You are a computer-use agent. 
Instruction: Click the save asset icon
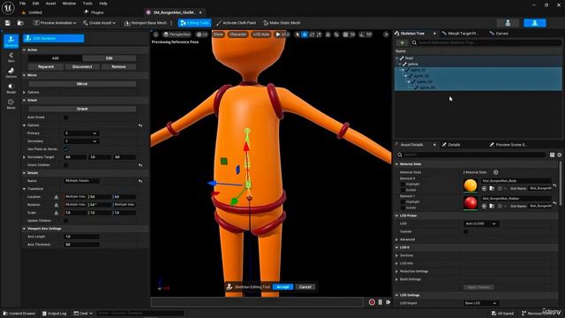8,23
